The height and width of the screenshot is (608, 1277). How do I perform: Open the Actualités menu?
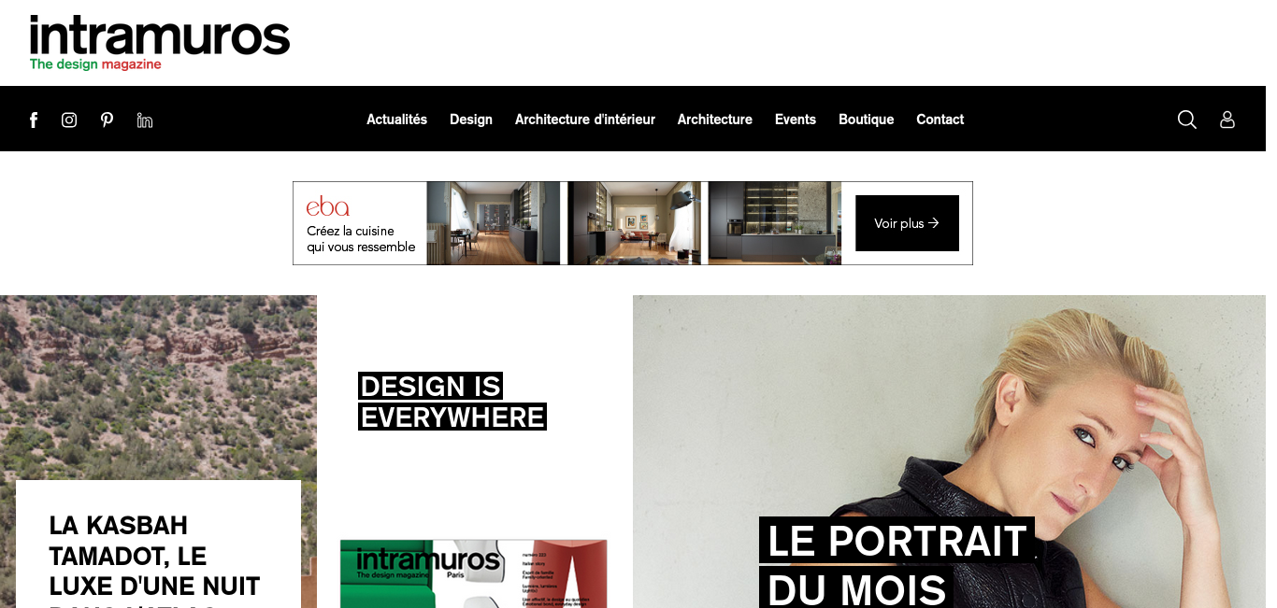coord(396,120)
